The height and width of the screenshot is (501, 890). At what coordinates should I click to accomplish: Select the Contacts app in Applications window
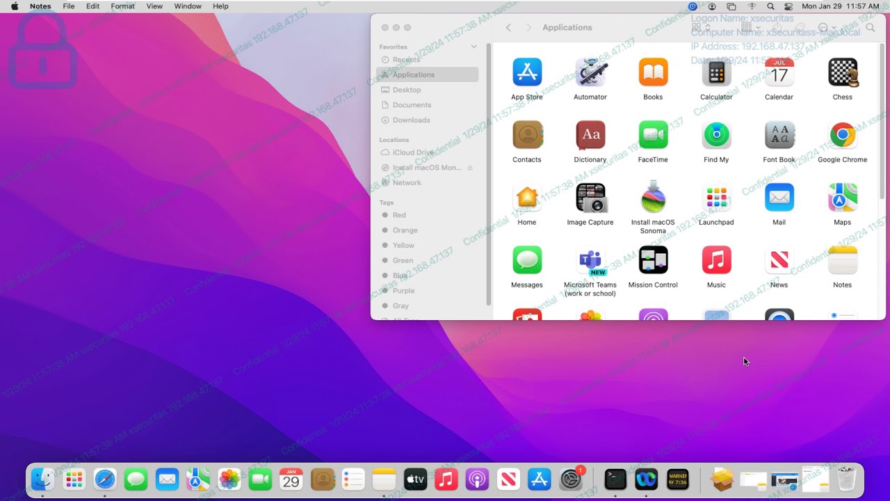coord(527,135)
